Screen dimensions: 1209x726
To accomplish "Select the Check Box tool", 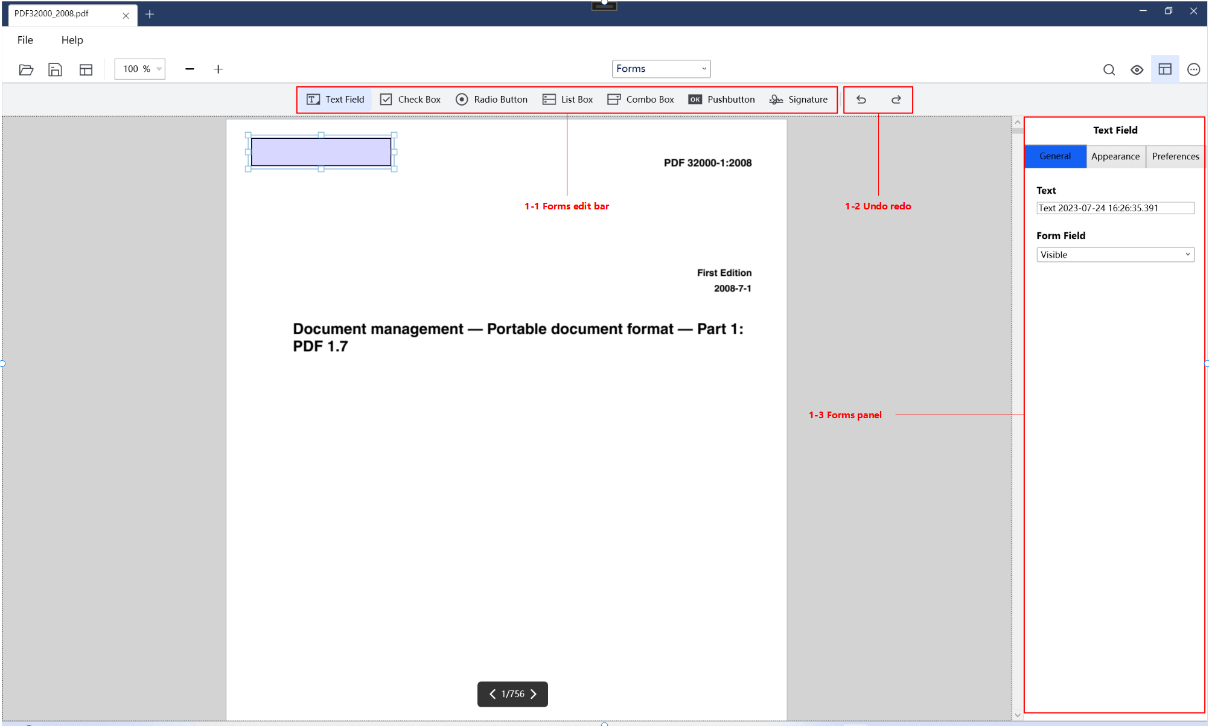I will pyautogui.click(x=410, y=98).
